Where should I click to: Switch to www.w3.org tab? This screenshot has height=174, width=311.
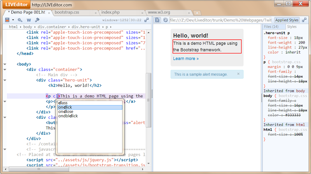pos(159,12)
